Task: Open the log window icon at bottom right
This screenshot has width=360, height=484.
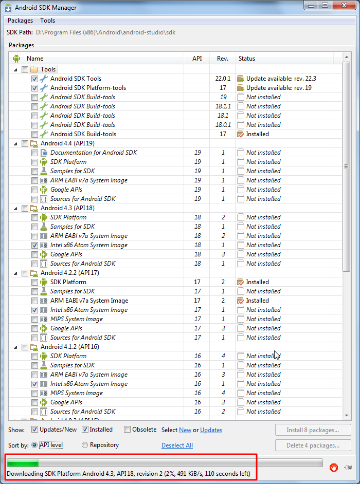Action: 348,468
